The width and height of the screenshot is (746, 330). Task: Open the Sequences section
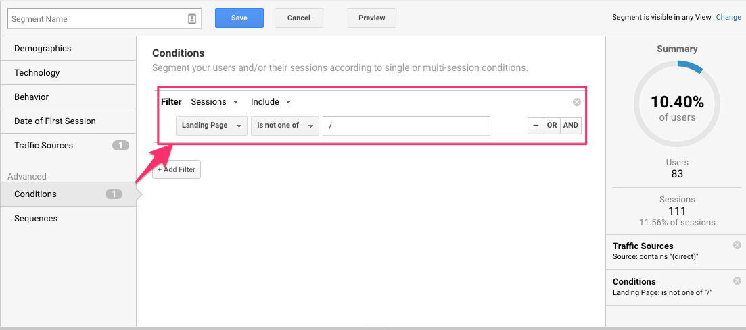coord(36,219)
